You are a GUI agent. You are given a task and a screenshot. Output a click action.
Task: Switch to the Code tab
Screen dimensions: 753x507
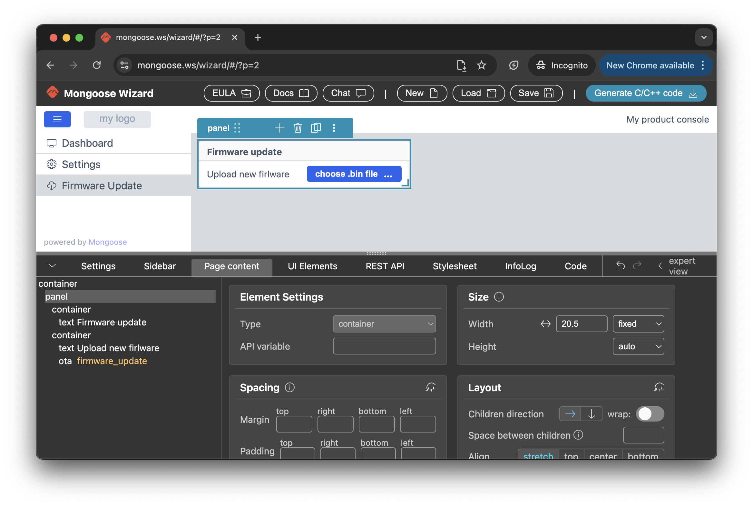[x=575, y=266]
